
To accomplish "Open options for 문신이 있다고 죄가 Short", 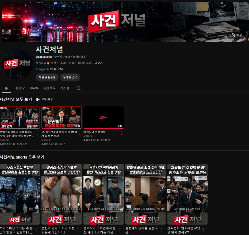I will coord(78,230).
